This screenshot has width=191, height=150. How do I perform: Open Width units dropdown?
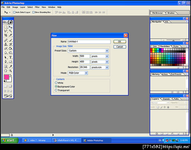point(107,56)
